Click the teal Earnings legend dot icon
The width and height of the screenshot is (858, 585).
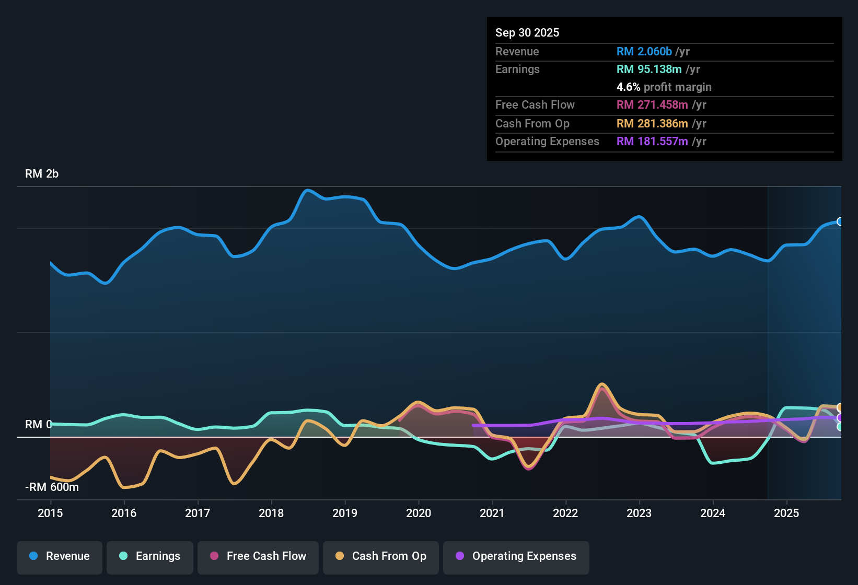click(123, 556)
